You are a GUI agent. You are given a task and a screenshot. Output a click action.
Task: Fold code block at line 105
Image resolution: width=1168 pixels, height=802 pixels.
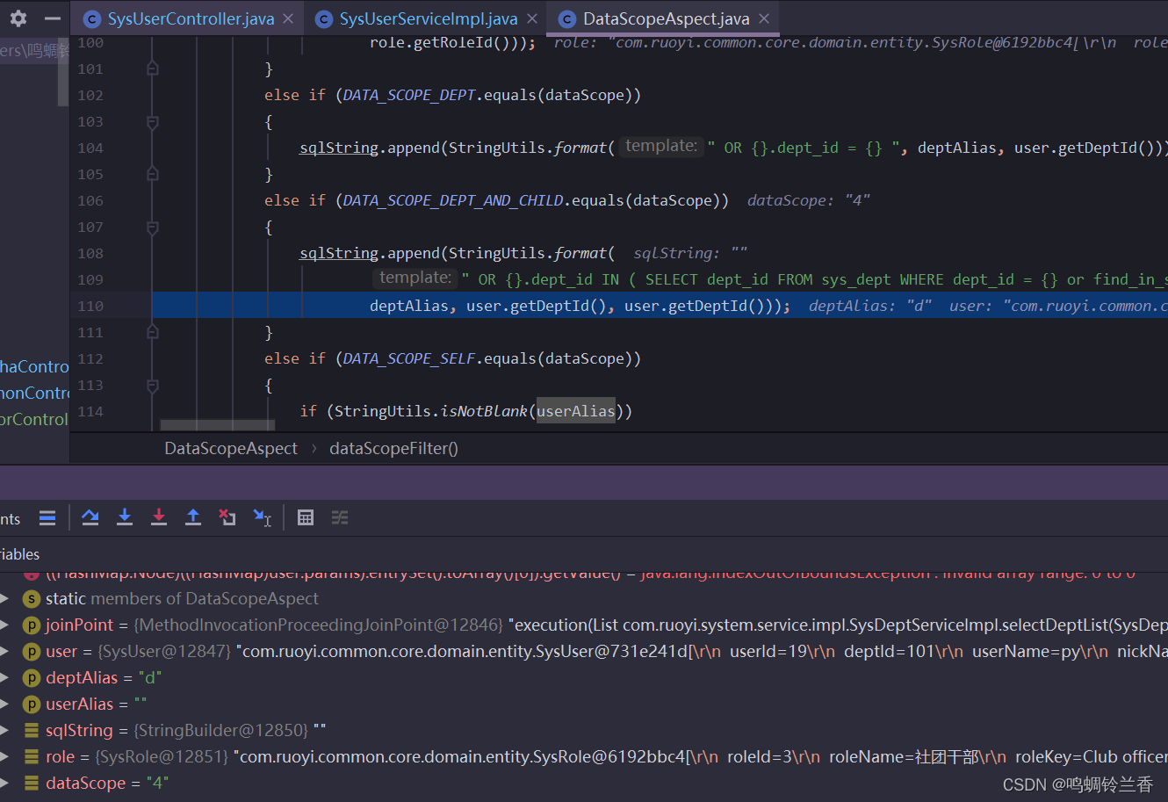[153, 174]
